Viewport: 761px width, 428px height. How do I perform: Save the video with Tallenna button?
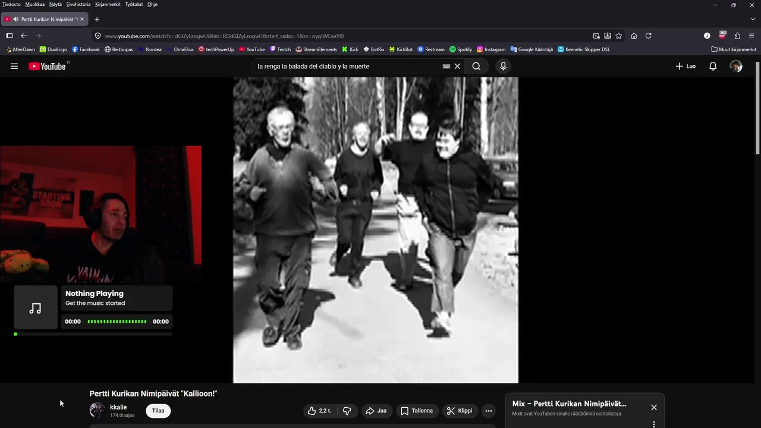[x=417, y=411]
